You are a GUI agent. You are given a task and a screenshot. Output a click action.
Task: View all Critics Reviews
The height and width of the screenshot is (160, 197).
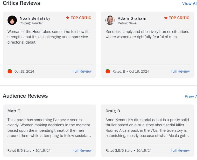tap(189, 4)
